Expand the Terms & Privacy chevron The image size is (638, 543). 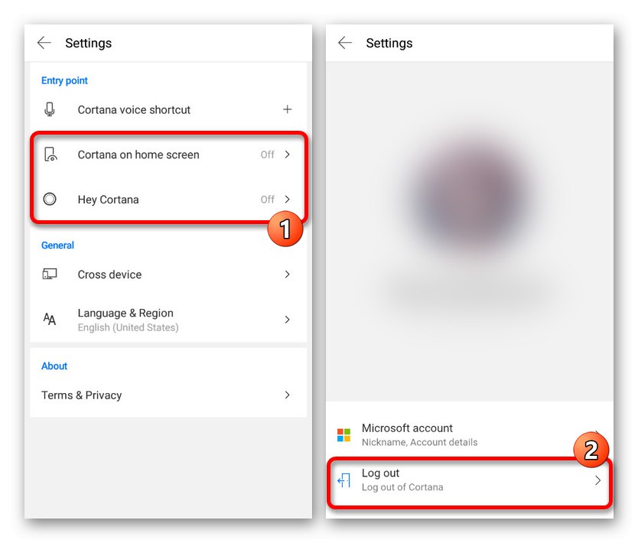coord(288,395)
